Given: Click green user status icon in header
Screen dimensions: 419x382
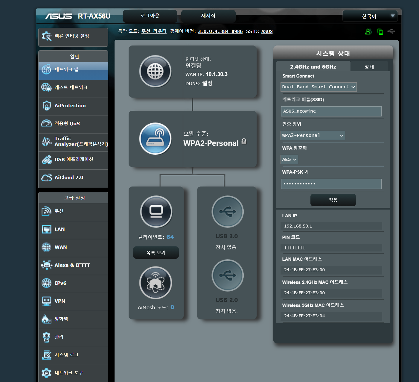Looking at the screenshot, I should pyautogui.click(x=368, y=31).
